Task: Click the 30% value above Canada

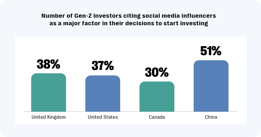Action: pyautogui.click(x=157, y=73)
